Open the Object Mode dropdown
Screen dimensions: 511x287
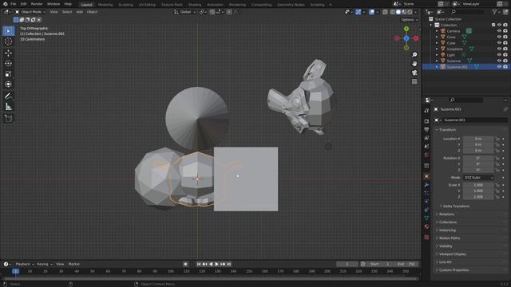[30, 12]
